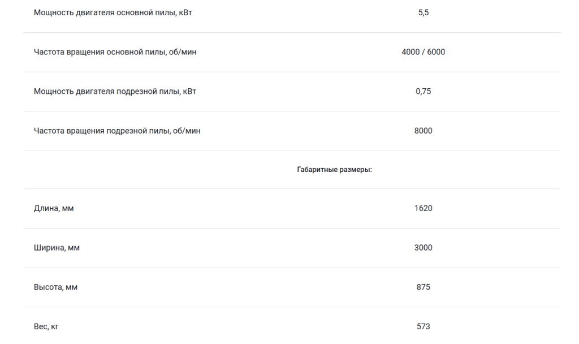
Task: Select the Высота, мм row label
Action: (56, 287)
